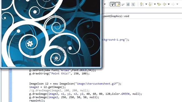Toggle the breadcrumb button in the toolbar

pyautogui.click(x=112, y=4)
